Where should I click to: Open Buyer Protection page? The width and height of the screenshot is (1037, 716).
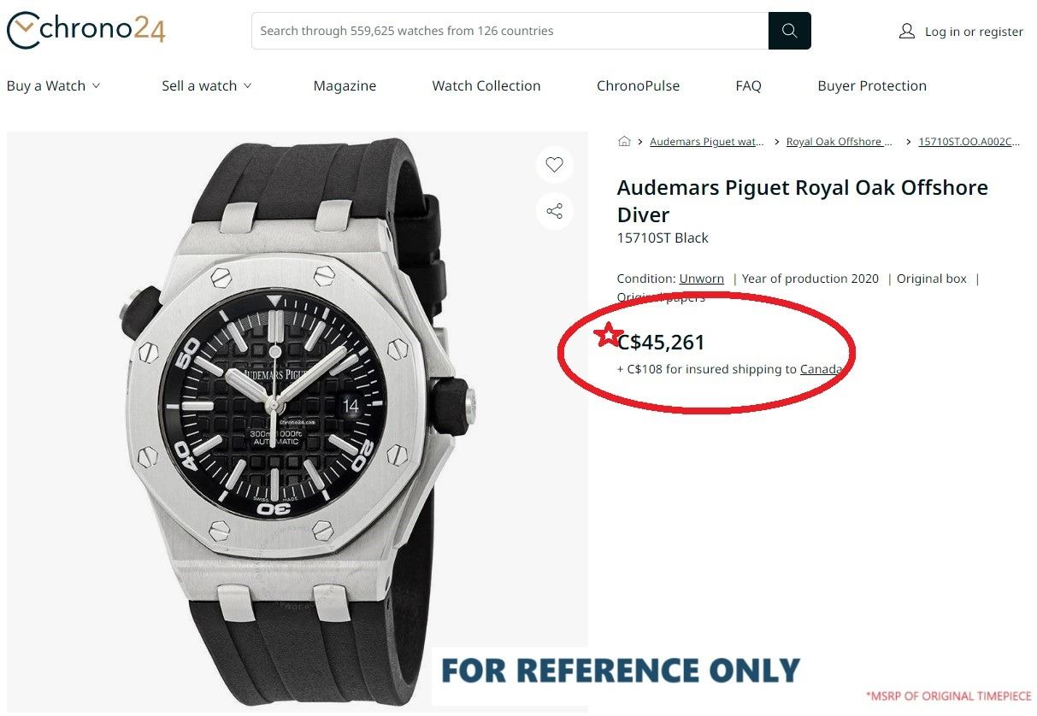(872, 85)
